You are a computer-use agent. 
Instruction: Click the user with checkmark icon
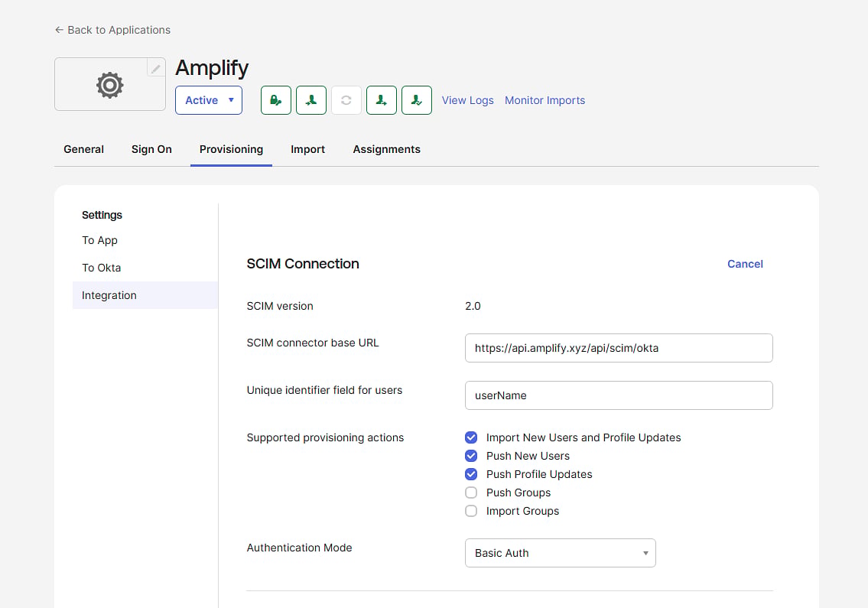pyautogui.click(x=416, y=100)
